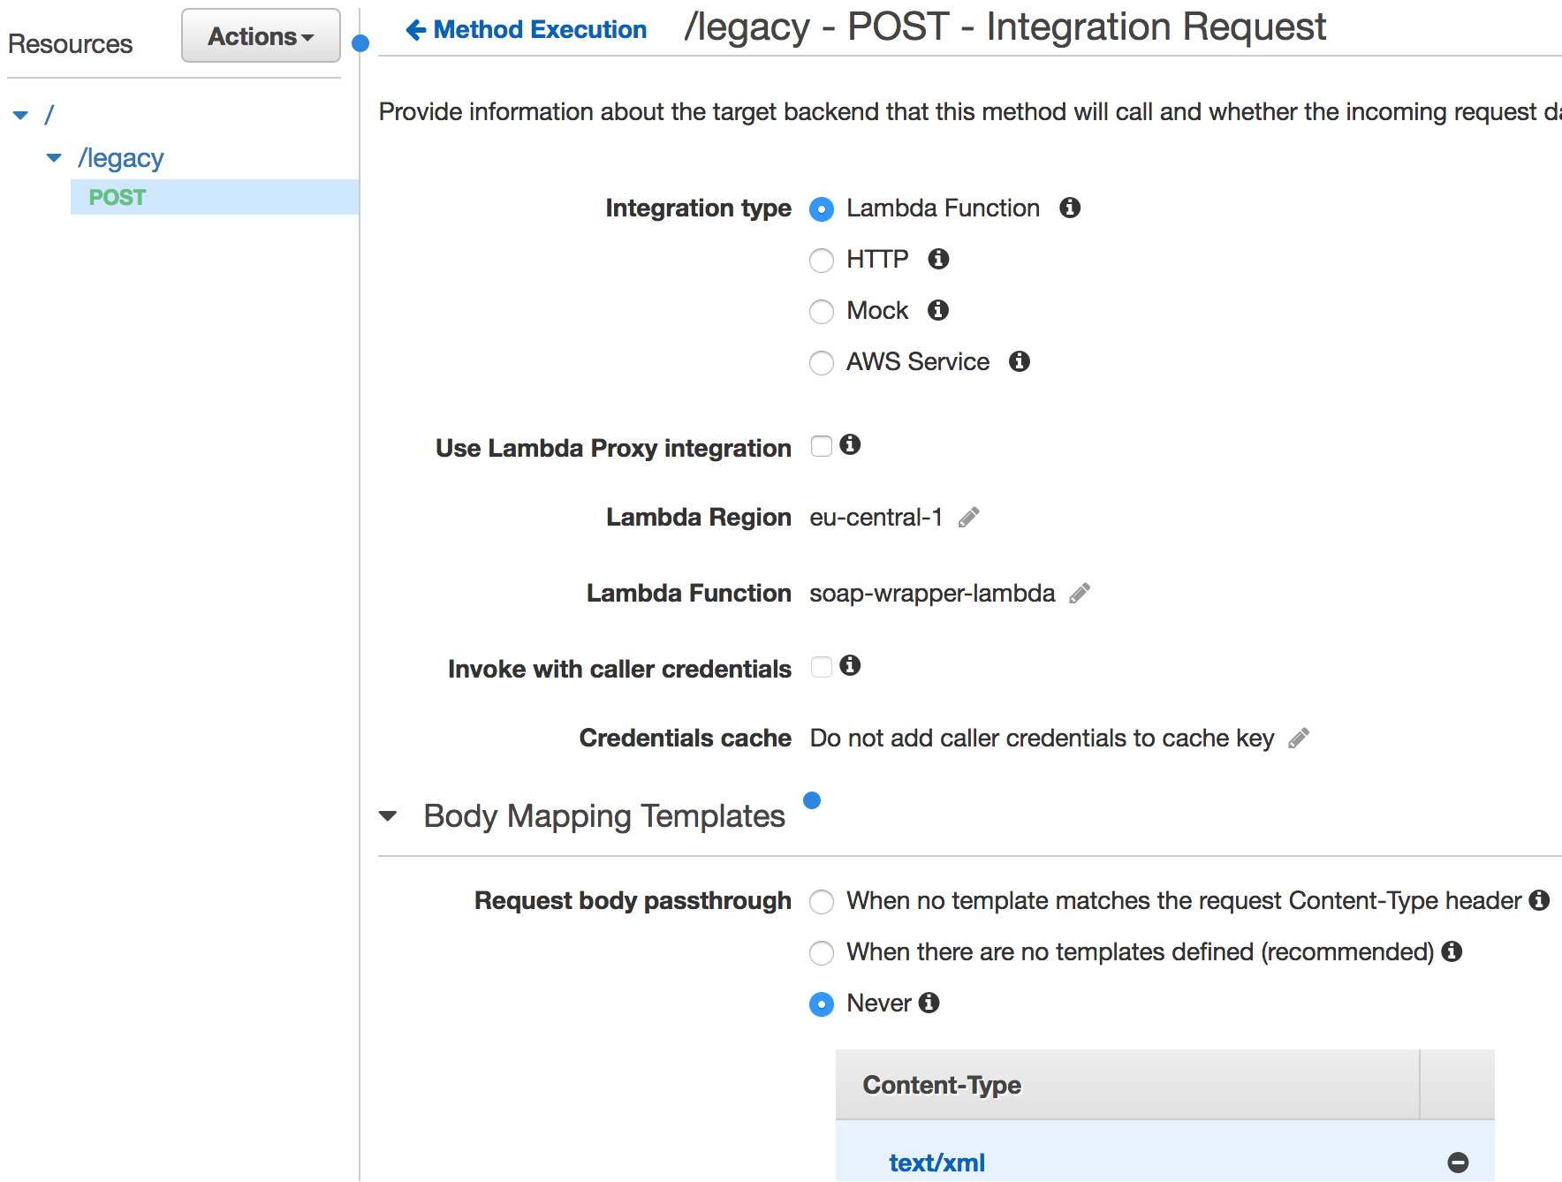The image size is (1562, 1182).
Task: Select the root / resource
Action: coord(49,114)
